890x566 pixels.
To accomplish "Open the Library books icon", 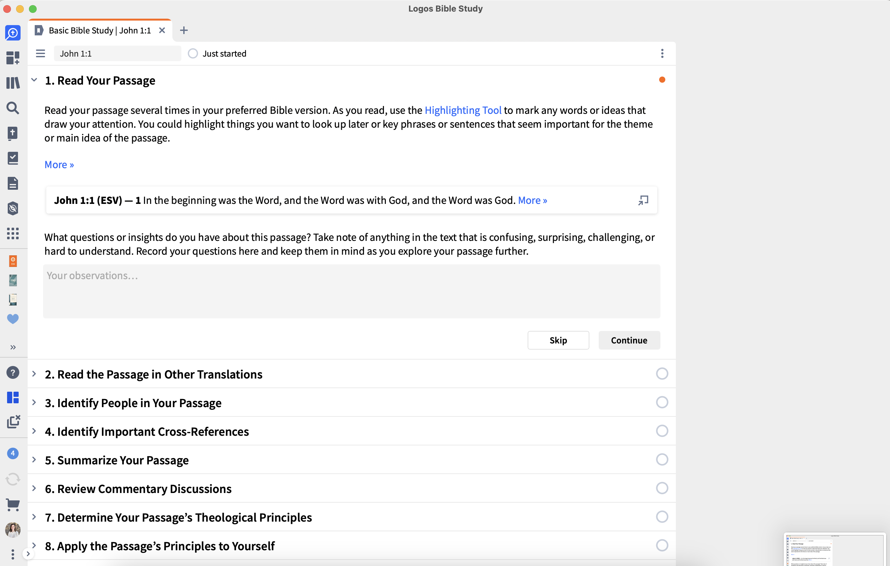I will (13, 83).
